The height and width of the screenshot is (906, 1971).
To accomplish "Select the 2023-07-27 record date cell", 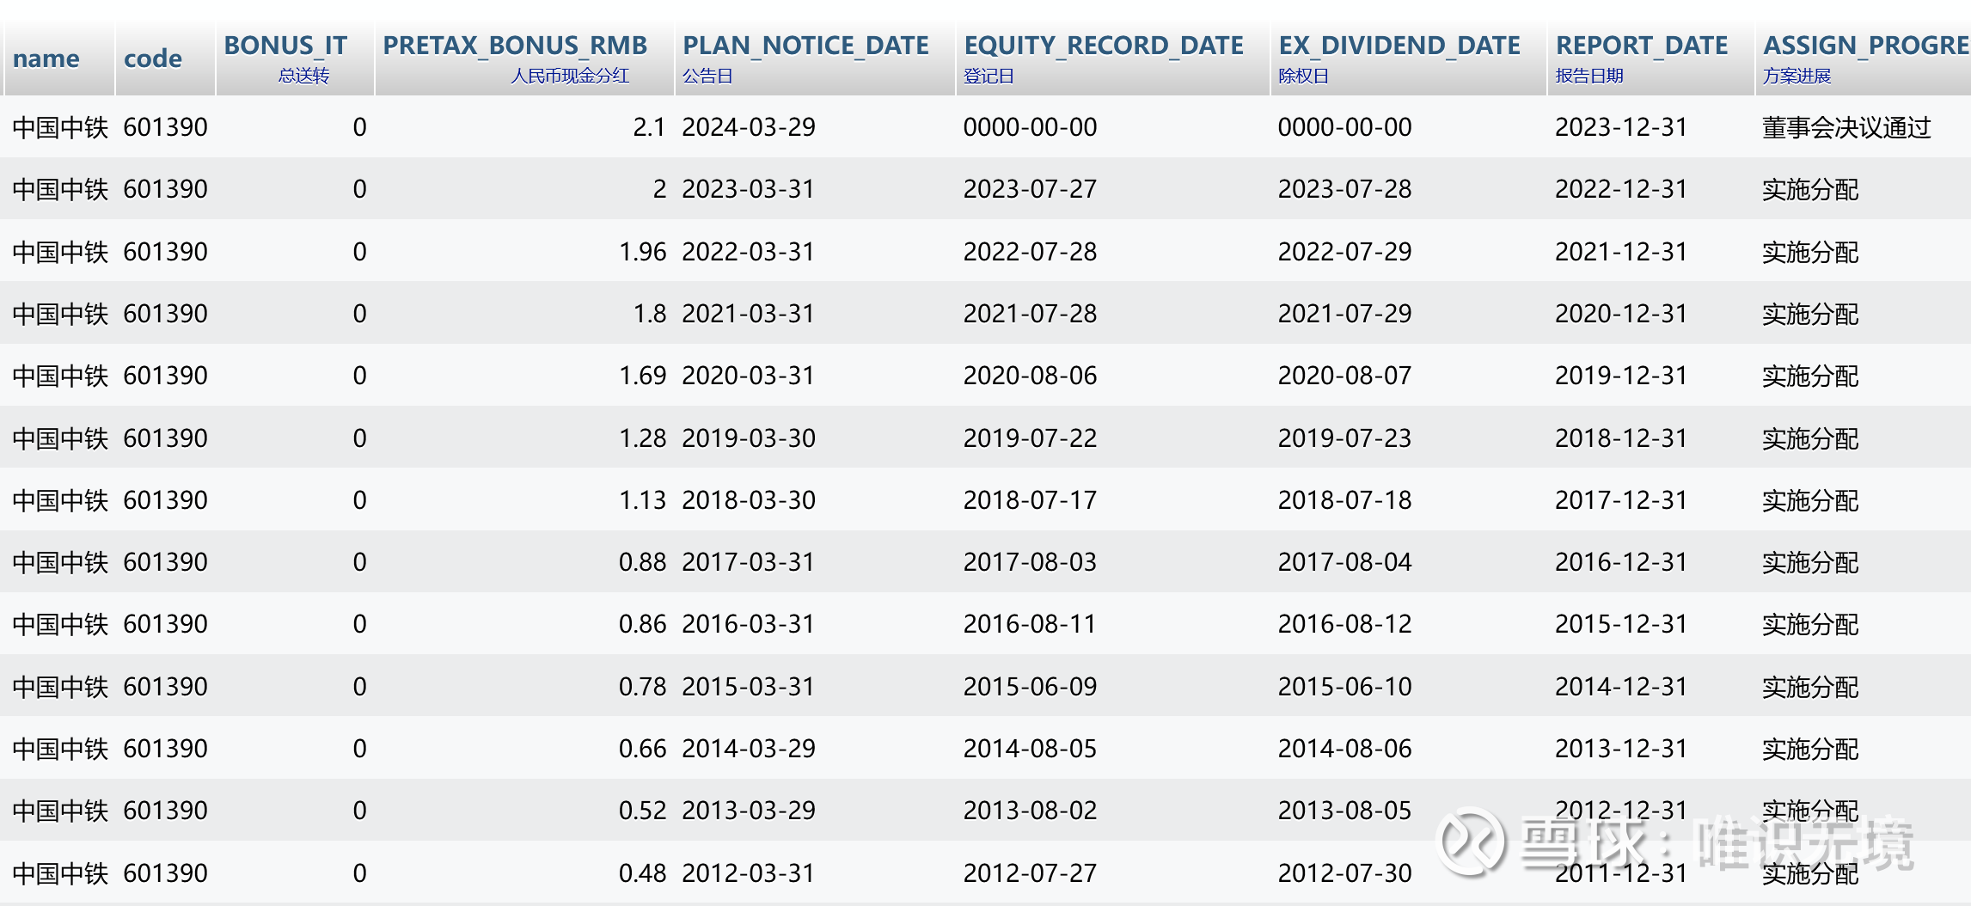I will click(1113, 189).
